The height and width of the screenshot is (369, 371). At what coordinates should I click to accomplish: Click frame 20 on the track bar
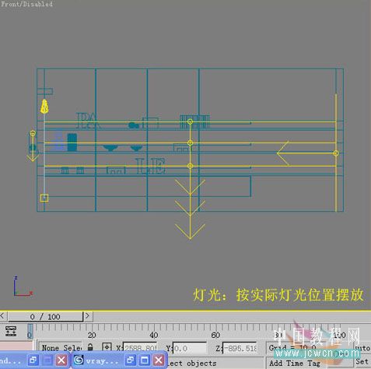pyautogui.click(x=92, y=336)
